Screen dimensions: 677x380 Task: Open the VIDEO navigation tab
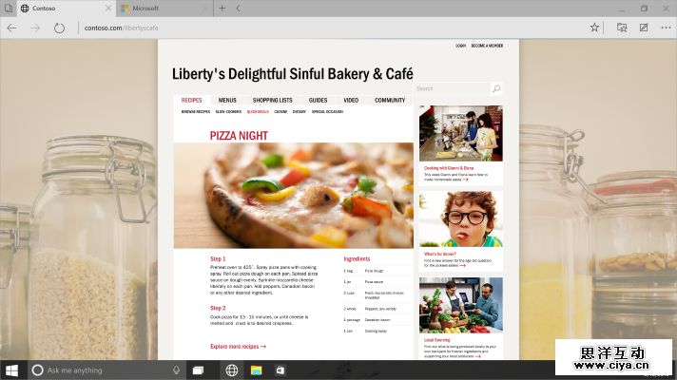click(x=351, y=100)
